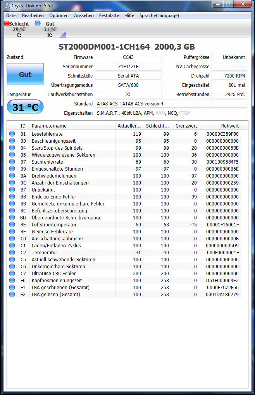
Task: Click the status icon for Kopfpositionierungszeit
Action: pyautogui.click(x=12, y=280)
